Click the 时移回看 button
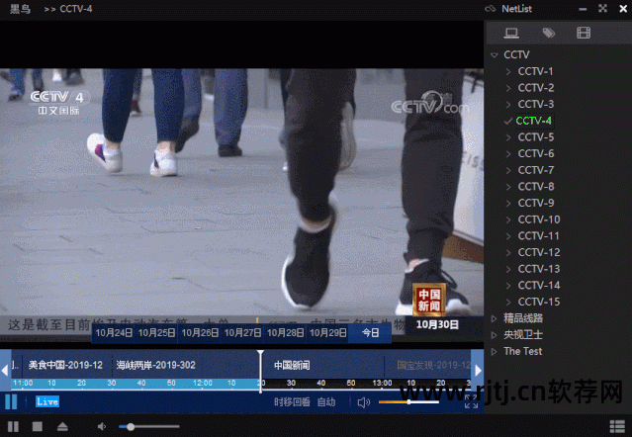 coord(292,402)
